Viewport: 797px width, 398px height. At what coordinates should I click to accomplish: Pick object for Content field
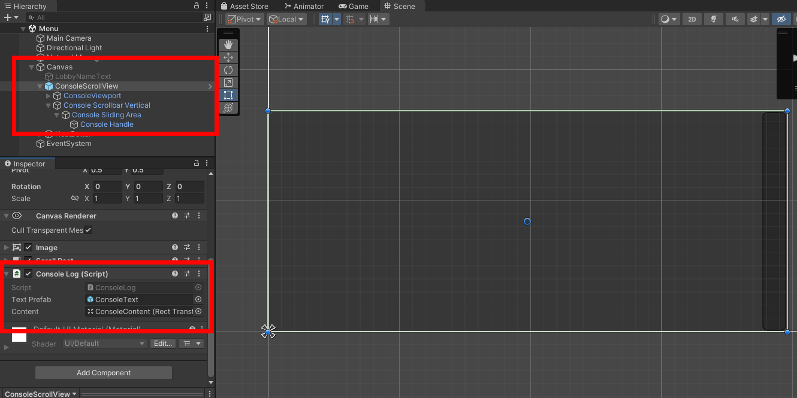tap(198, 312)
